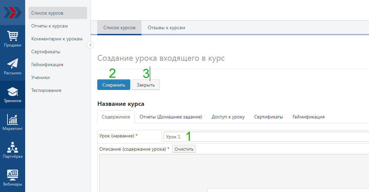Open the Рассылки paper plane section
This screenshot has width=369, height=192.
12,67
